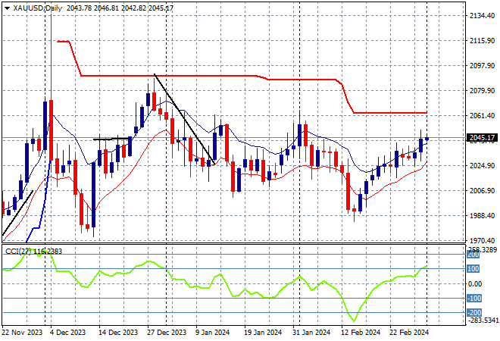Click the CCI 200 level label
500x341 pixels.
[x=473, y=255]
